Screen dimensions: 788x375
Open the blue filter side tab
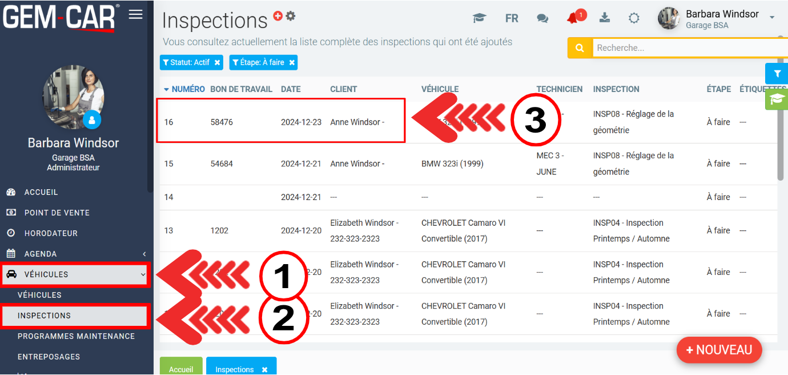tap(777, 74)
